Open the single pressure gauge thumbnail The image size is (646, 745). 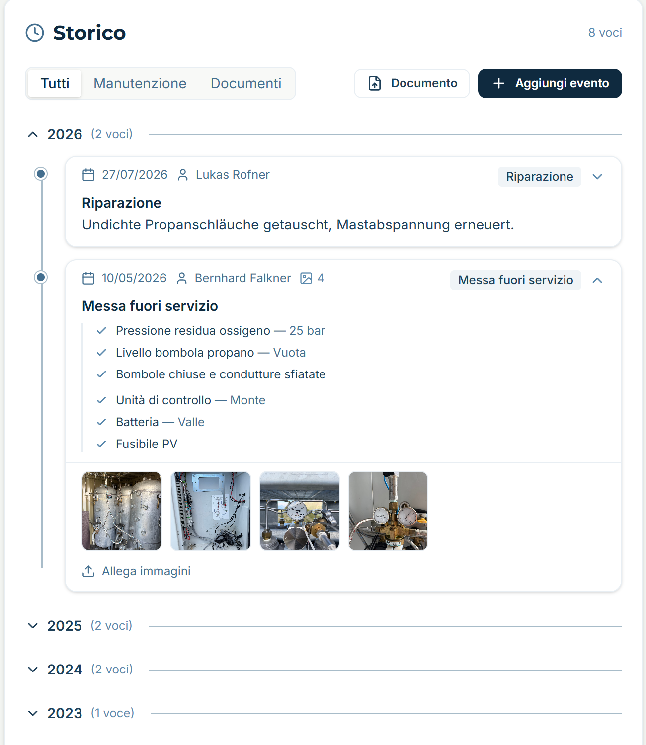pyautogui.click(x=300, y=511)
